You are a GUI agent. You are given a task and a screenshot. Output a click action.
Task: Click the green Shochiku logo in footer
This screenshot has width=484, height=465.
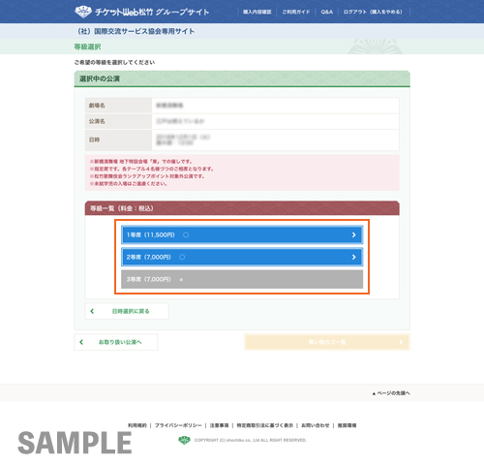coord(184,440)
